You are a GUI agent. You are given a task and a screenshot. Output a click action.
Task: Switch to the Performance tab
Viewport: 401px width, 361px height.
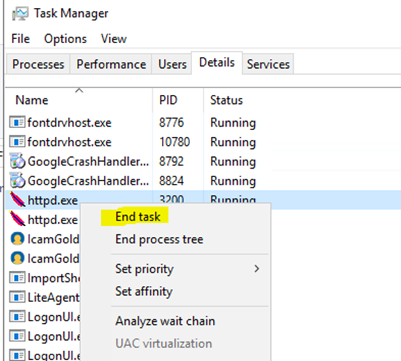pyautogui.click(x=111, y=64)
